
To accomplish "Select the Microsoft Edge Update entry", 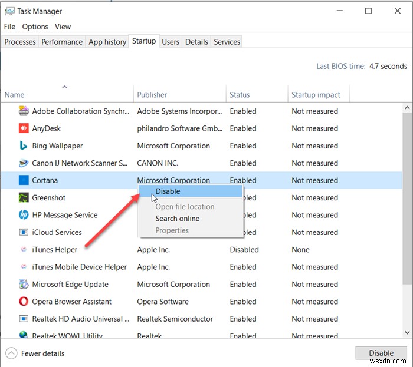I will tap(70, 284).
